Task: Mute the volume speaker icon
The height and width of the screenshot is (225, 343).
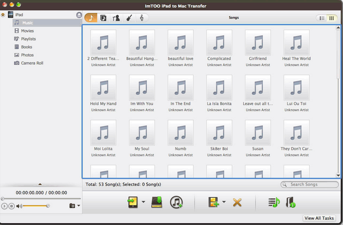Action: (19, 206)
